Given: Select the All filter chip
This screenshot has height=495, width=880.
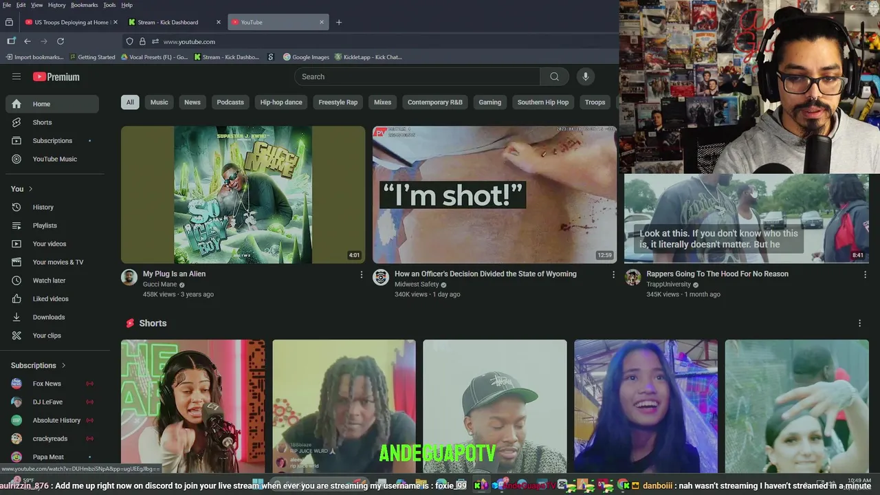Looking at the screenshot, I should [x=130, y=102].
